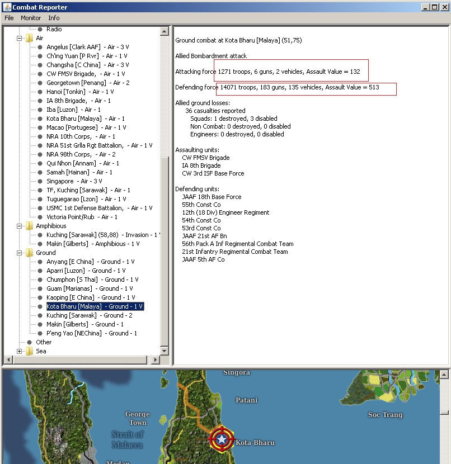Viewport: 451px width, 464px height.
Task: Select Guam [Marianas] ground report
Action: [90, 288]
